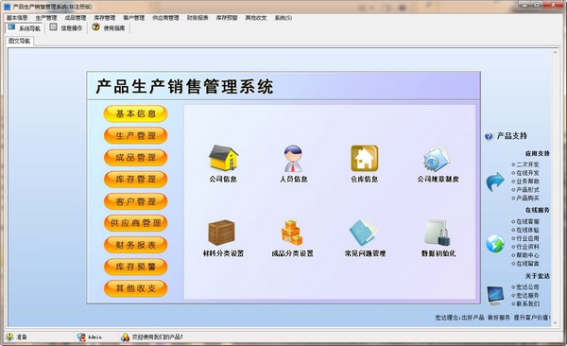Viewport: 567px width, 346px height.
Task: Follow the 行业资料 link
Action: point(527,247)
